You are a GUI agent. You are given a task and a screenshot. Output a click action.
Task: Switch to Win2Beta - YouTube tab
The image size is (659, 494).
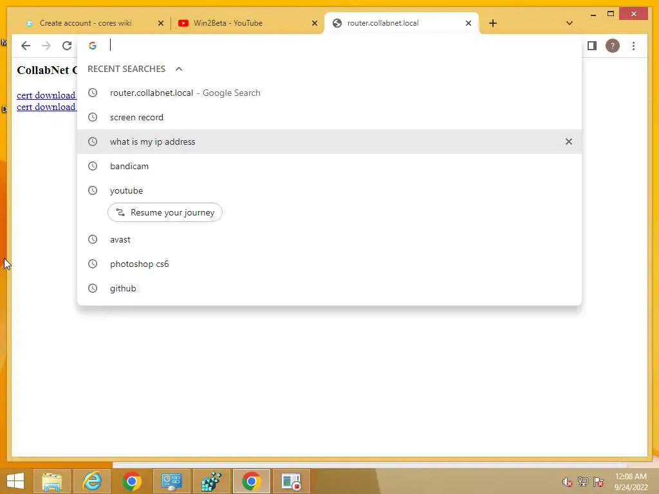coord(228,23)
